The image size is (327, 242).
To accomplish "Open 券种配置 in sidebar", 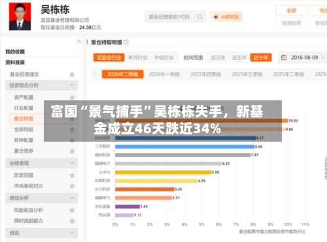I will 24,140.
